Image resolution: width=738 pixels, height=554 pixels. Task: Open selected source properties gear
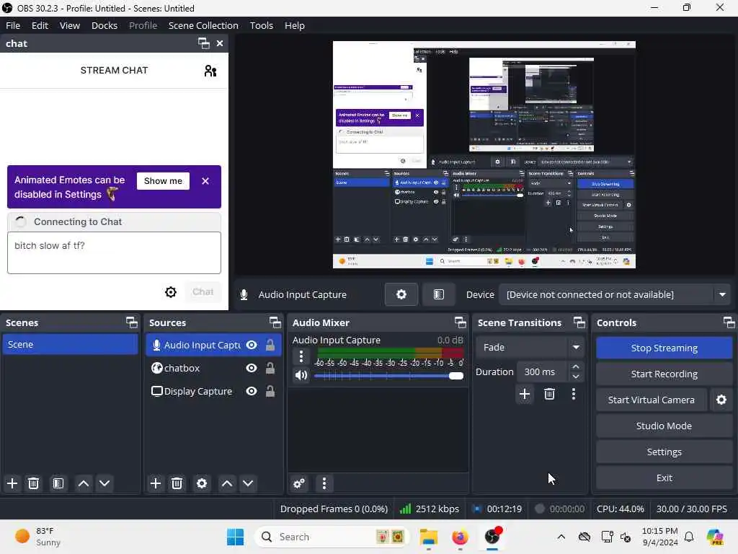pos(202,483)
